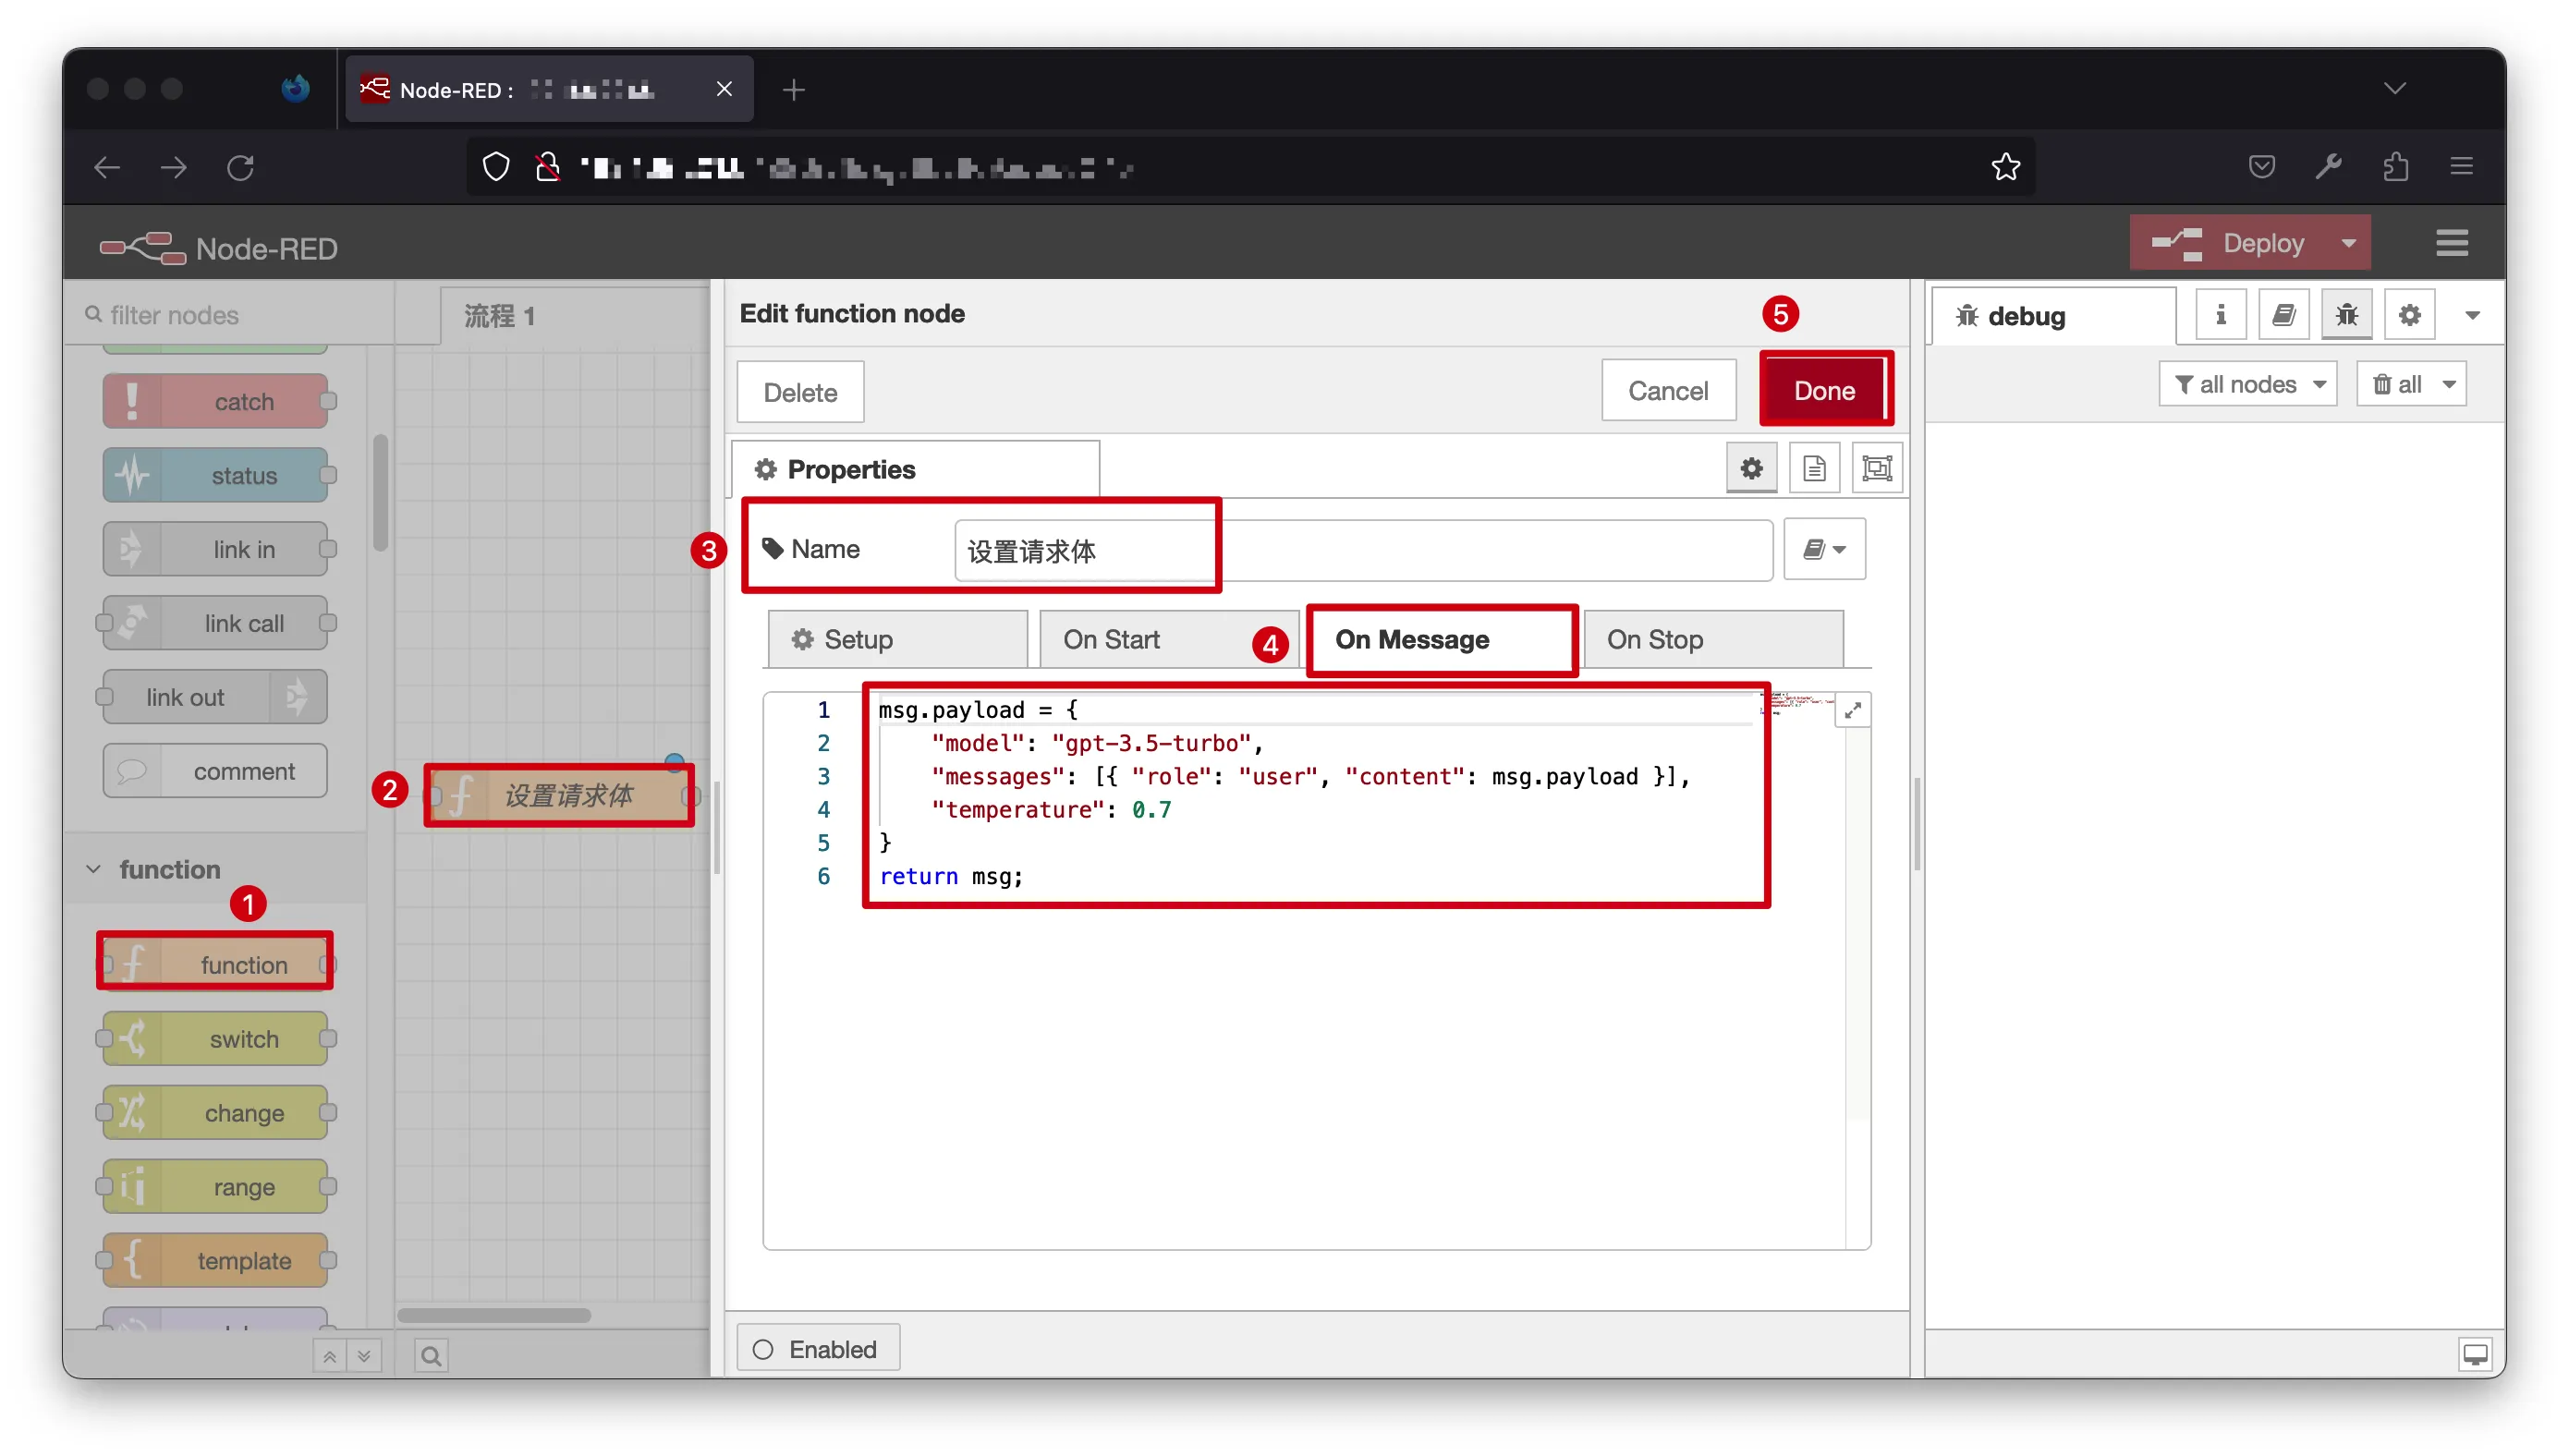Switch to the On Stop tab
Image resolution: width=2569 pixels, height=1456 pixels.
[1654, 639]
